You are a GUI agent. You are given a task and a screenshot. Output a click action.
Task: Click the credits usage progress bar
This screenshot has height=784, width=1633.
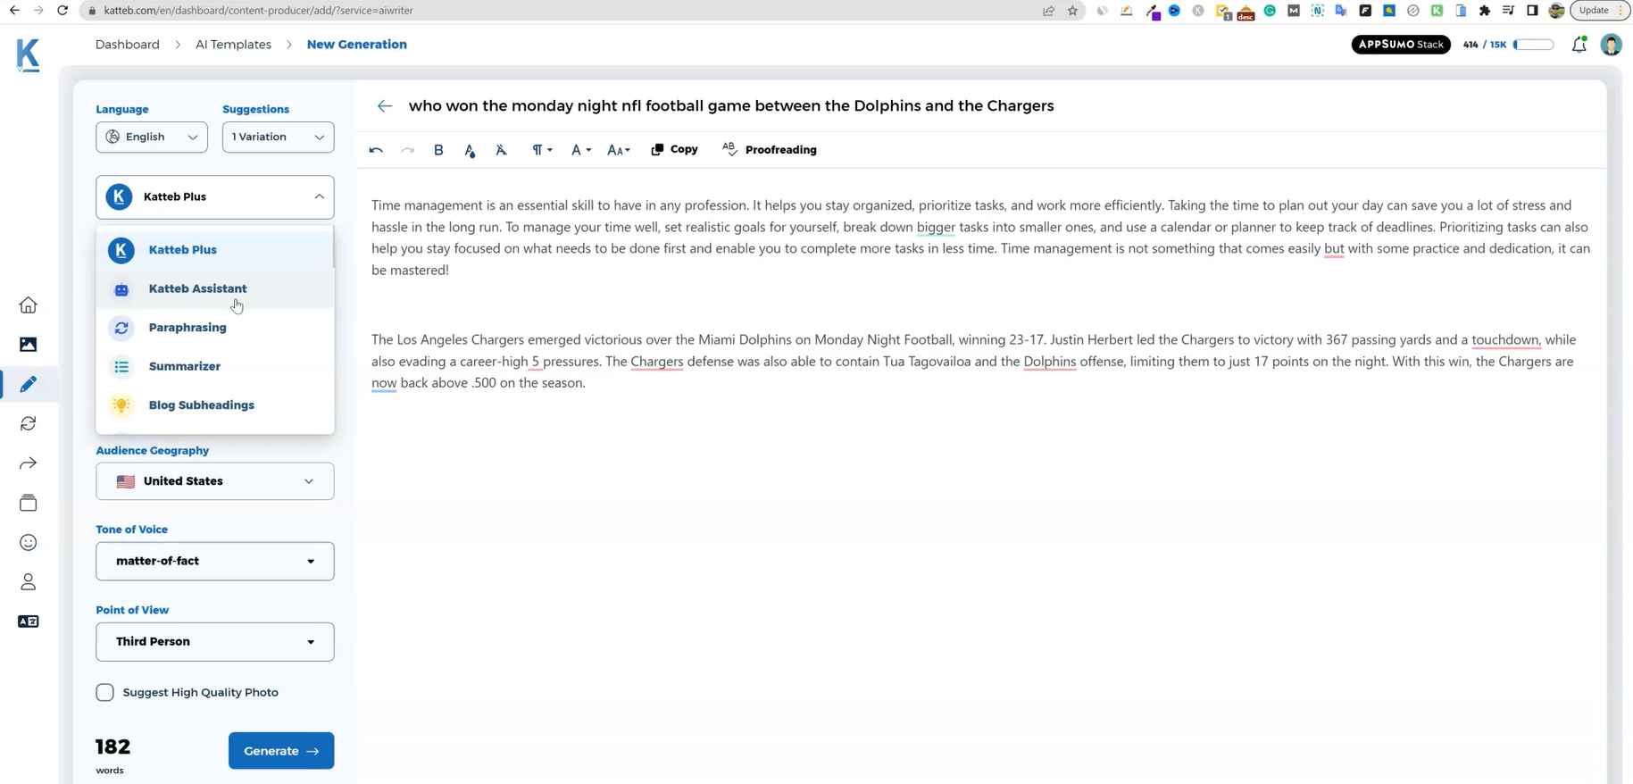(1533, 45)
